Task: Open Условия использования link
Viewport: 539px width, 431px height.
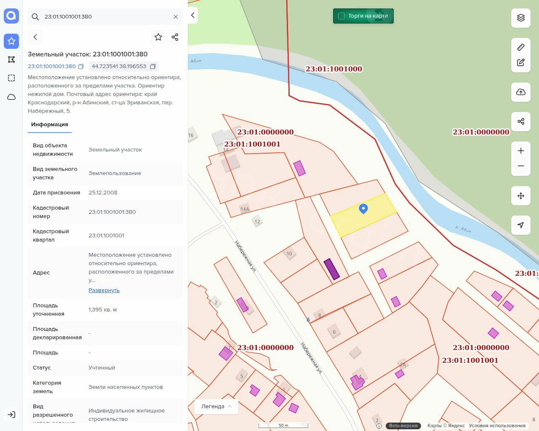Action: pos(497,426)
